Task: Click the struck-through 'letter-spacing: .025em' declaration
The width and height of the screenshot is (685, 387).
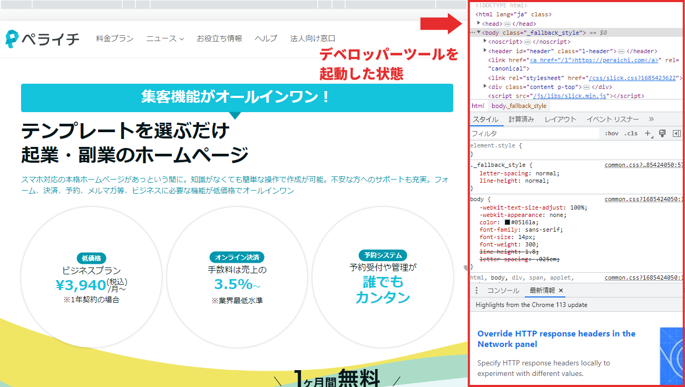Action: [520, 259]
